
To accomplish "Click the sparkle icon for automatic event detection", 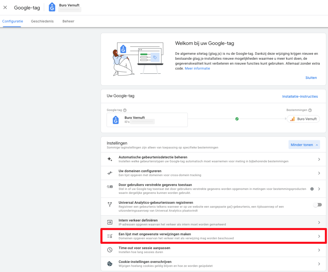I will [110, 159].
